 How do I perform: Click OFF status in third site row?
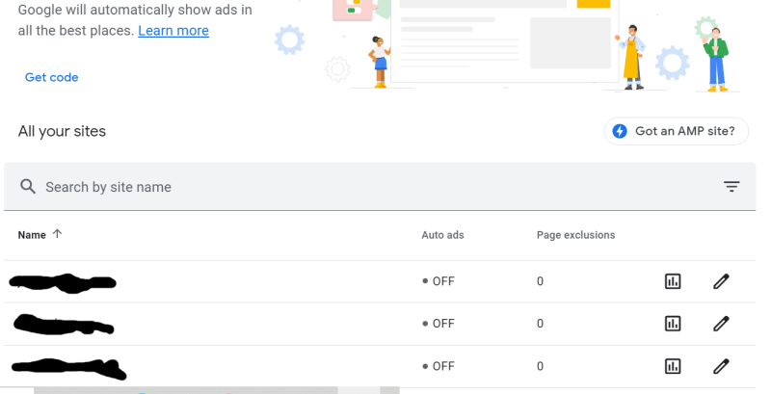click(439, 366)
